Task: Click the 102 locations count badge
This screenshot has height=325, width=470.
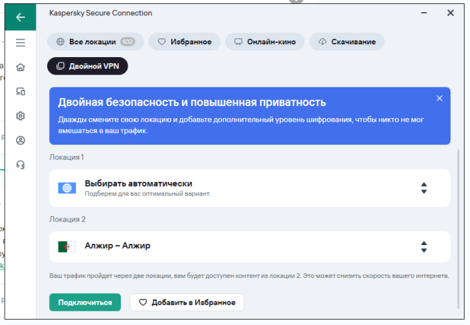Action: pyautogui.click(x=128, y=42)
